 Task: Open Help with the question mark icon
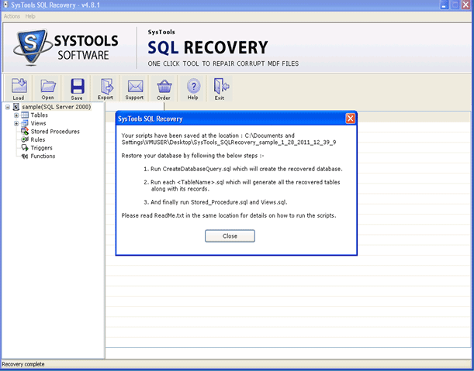193,87
